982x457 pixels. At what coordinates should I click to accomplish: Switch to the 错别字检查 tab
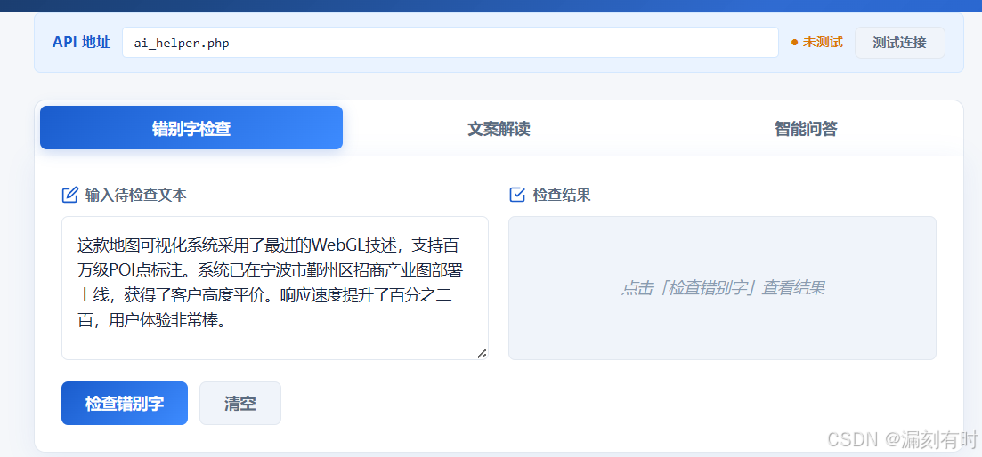[191, 128]
